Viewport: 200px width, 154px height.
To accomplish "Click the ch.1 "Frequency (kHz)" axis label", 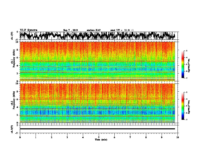I will 14,59.
